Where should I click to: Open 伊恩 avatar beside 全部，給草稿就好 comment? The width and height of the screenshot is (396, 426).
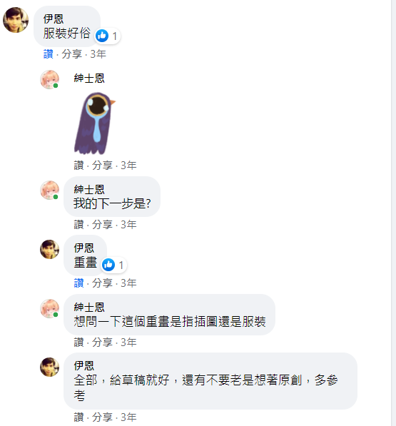[x=50, y=367]
